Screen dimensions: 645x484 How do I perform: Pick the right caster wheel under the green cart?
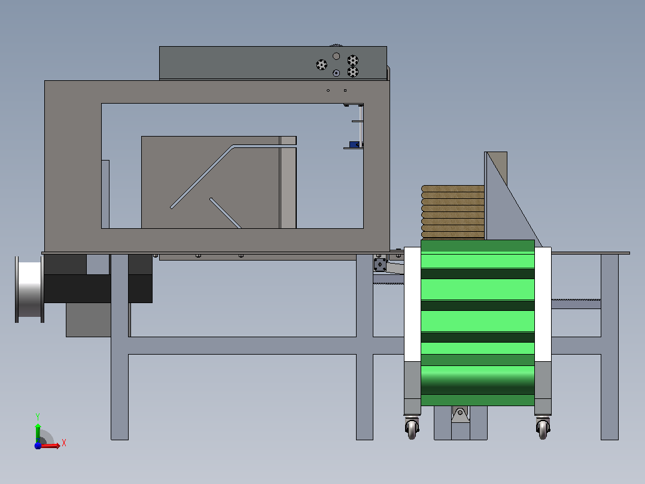coord(543,428)
